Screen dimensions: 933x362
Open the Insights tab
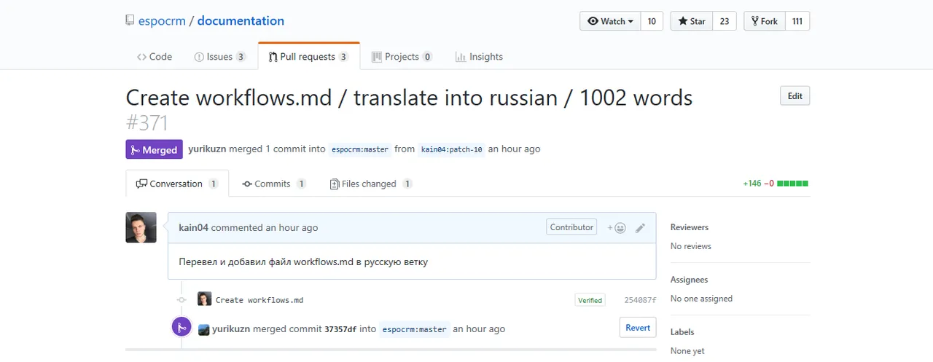click(479, 57)
